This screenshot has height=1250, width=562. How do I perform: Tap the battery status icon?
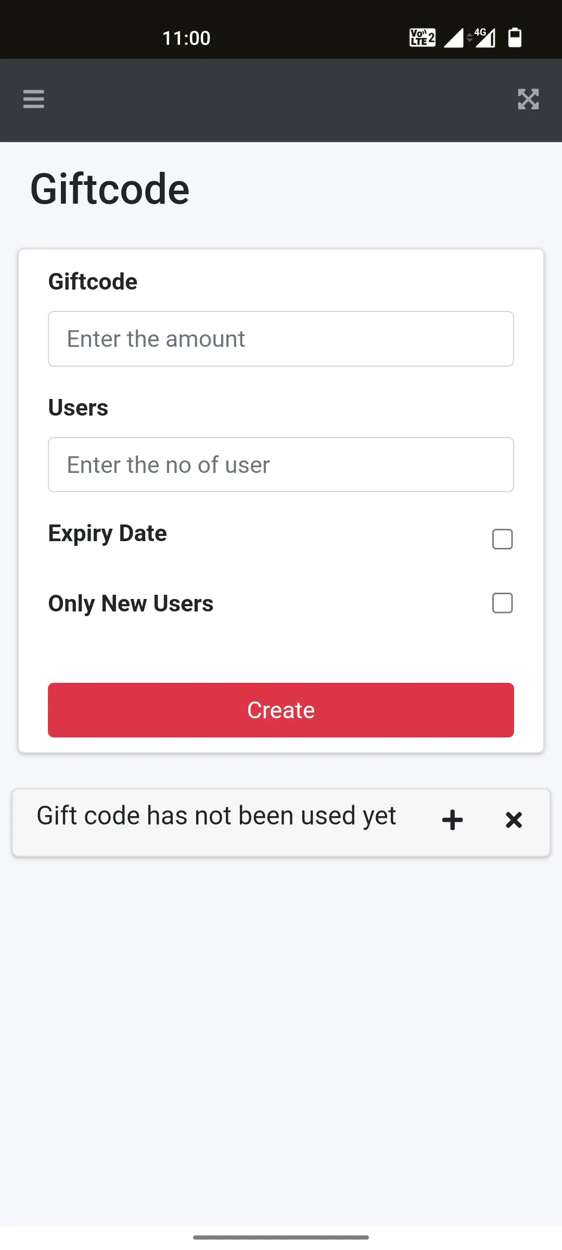(515, 37)
